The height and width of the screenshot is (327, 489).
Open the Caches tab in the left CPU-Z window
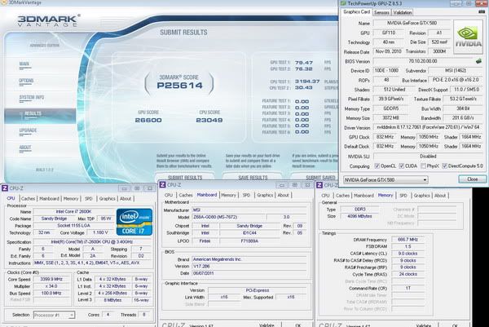click(28, 198)
